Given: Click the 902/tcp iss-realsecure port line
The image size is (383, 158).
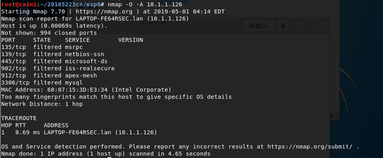Looking at the screenshot, I should (58, 68).
